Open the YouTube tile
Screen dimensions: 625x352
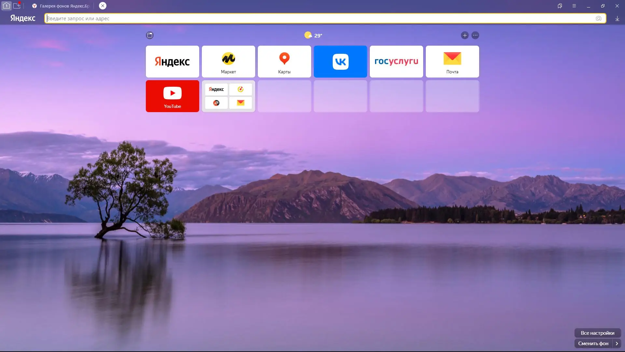173,96
